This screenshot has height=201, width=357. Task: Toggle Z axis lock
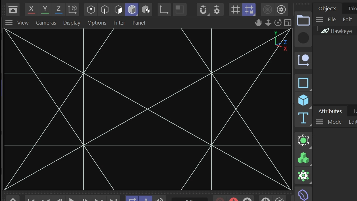pos(59,9)
